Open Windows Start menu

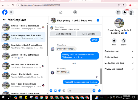point(3,97)
